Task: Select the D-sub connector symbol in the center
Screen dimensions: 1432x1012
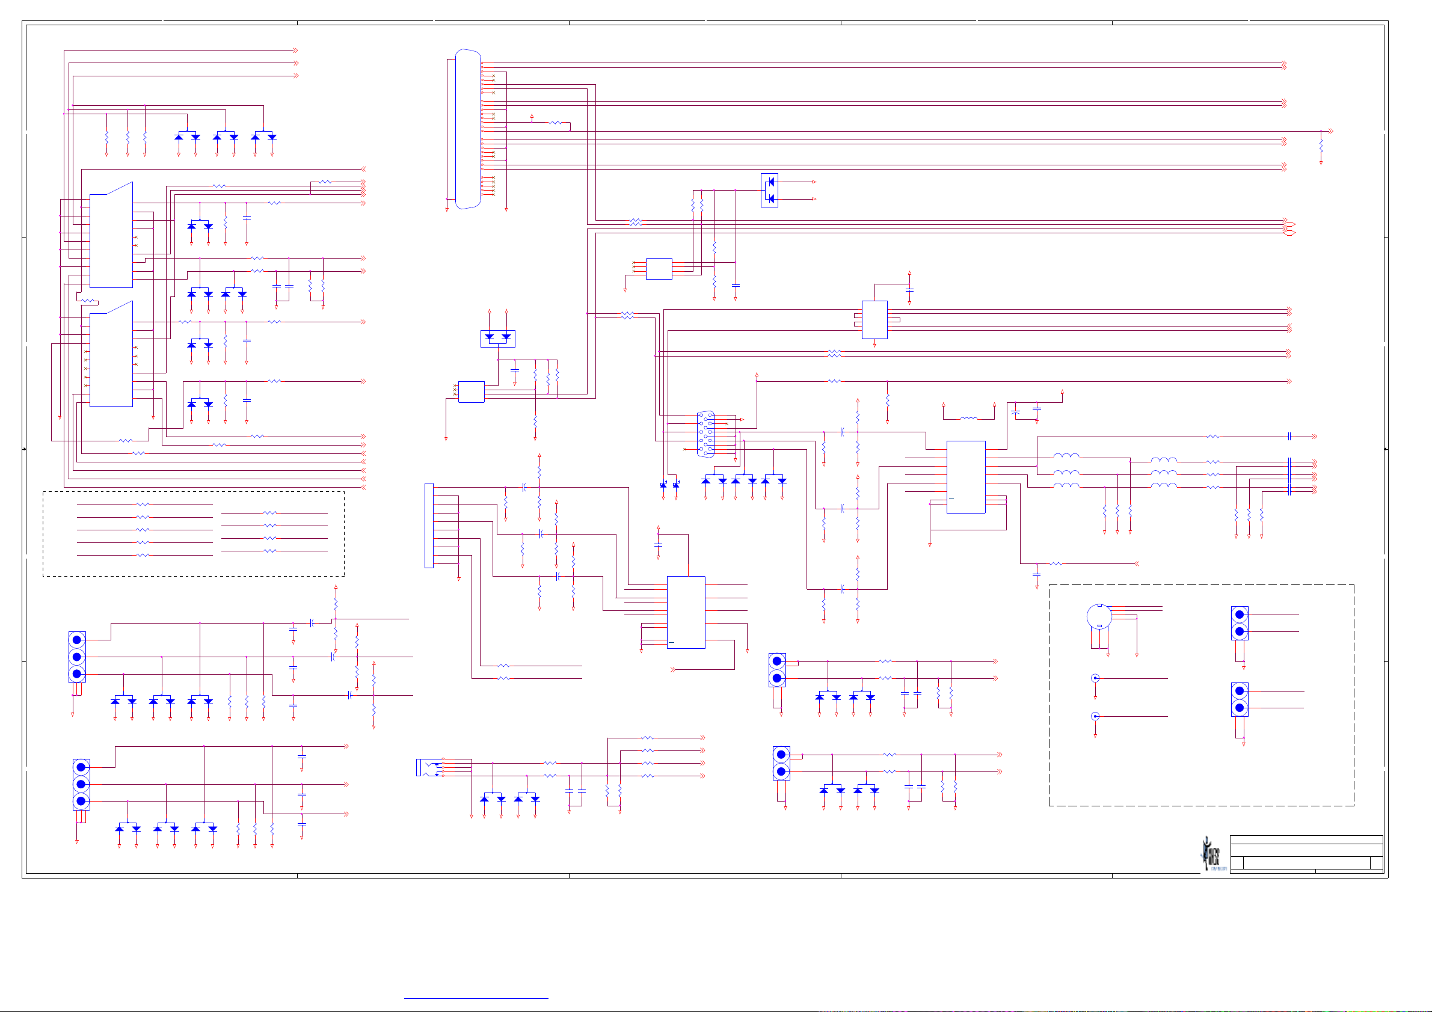Action: 705,435
